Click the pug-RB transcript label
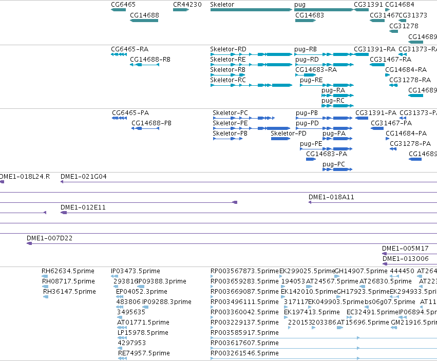 [306, 49]
